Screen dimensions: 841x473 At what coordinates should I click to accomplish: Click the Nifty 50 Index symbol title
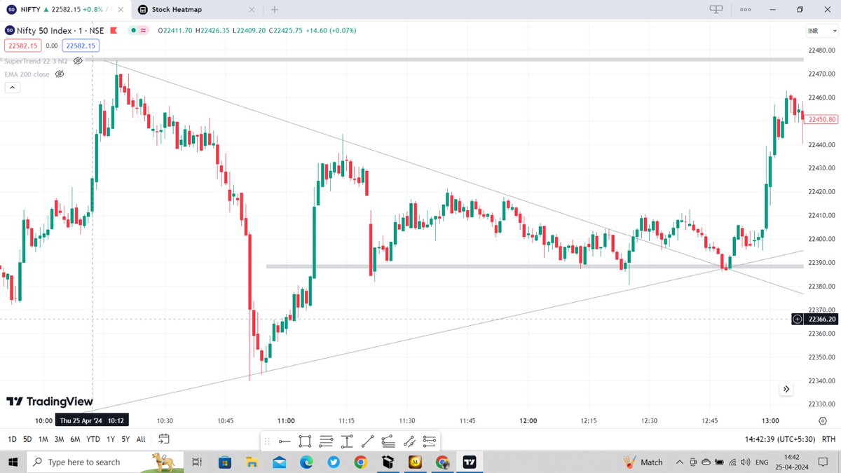60,31
